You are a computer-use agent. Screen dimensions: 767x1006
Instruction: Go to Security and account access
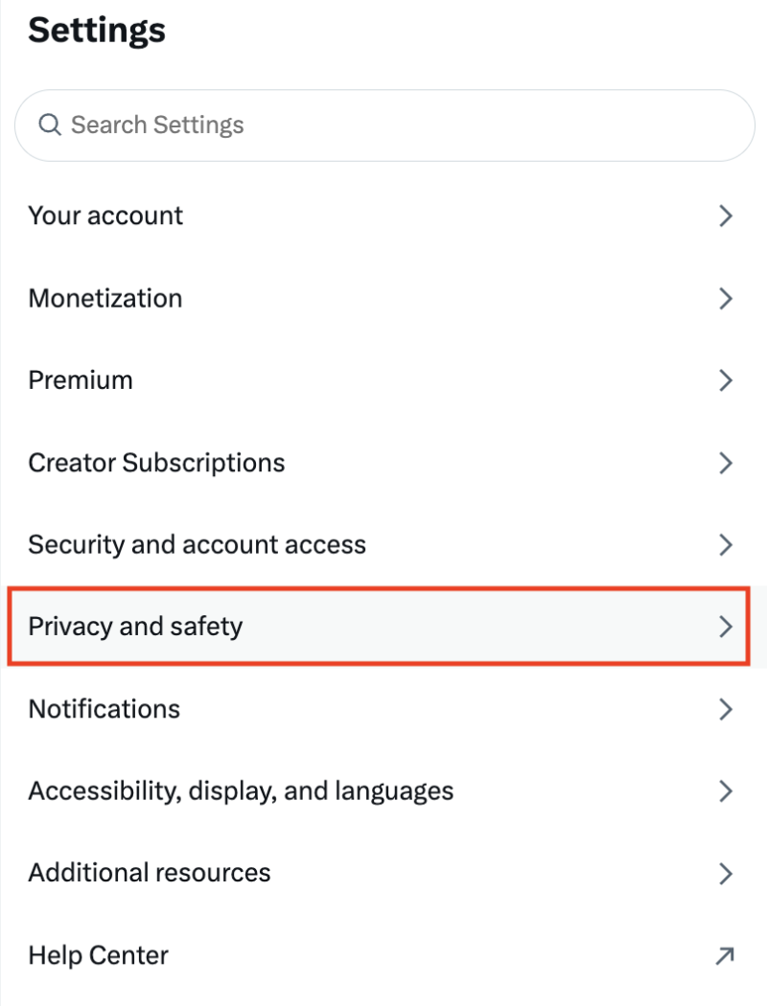point(383,545)
